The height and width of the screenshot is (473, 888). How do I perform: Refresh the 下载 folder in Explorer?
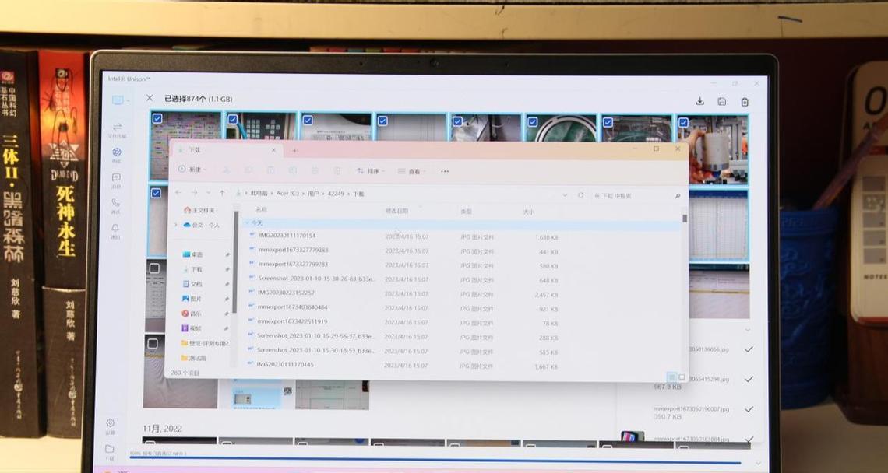[580, 195]
